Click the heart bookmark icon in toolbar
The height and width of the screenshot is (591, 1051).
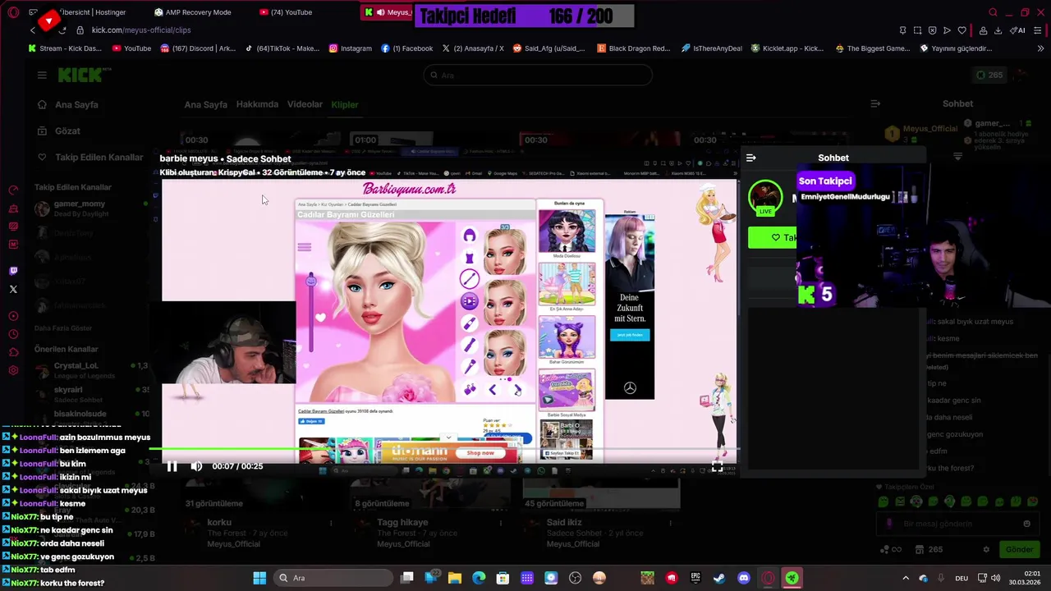(962, 30)
